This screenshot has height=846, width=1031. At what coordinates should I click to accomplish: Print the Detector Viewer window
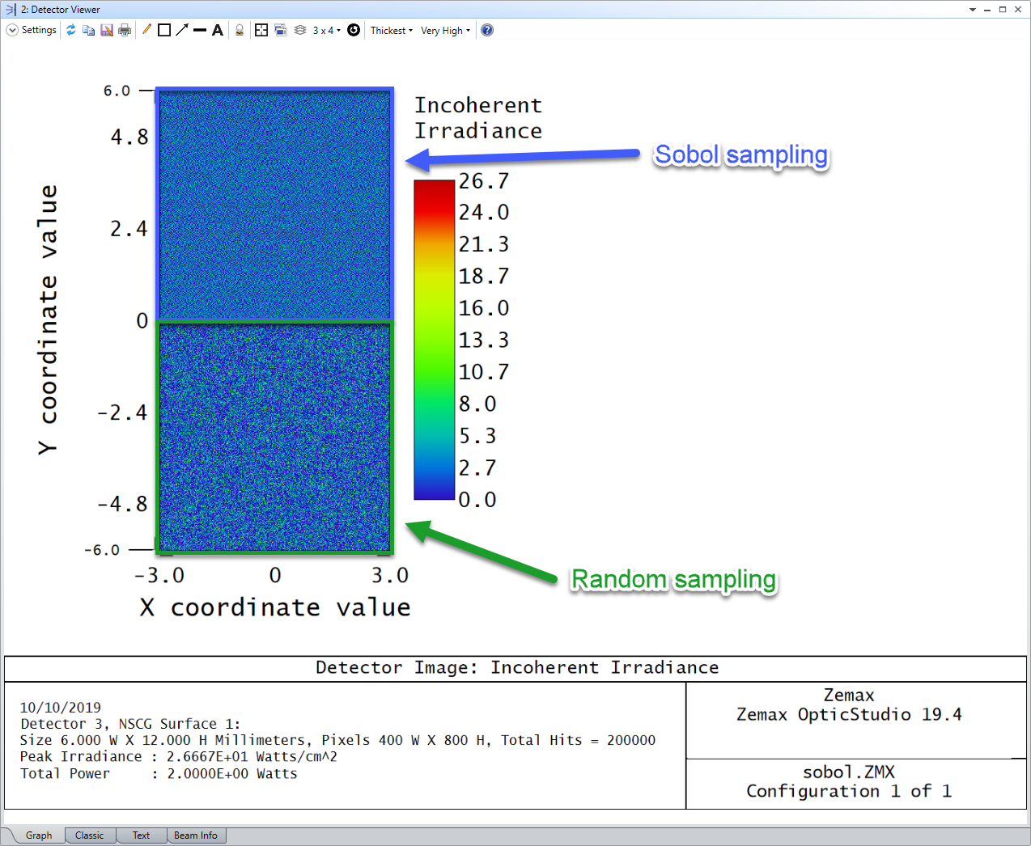125,30
